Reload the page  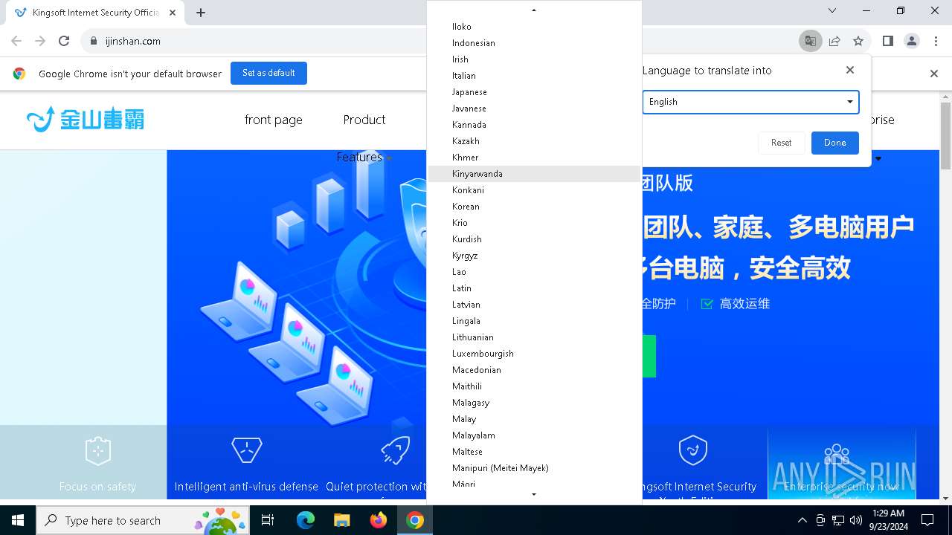point(64,41)
